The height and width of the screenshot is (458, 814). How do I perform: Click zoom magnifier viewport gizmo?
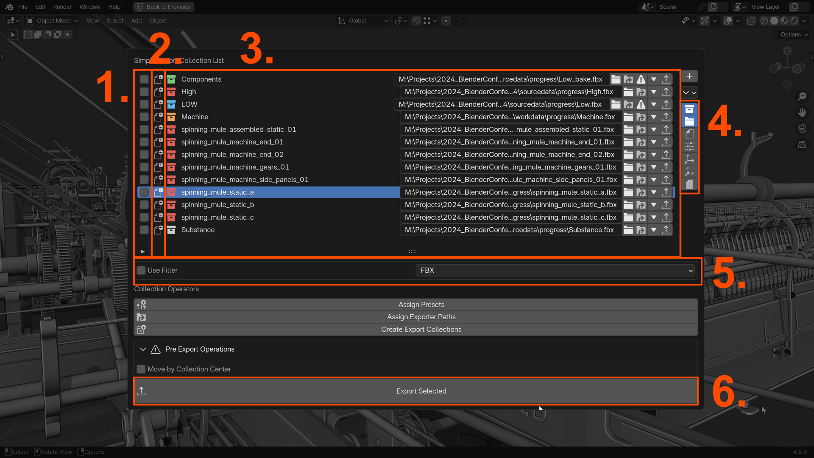(802, 97)
